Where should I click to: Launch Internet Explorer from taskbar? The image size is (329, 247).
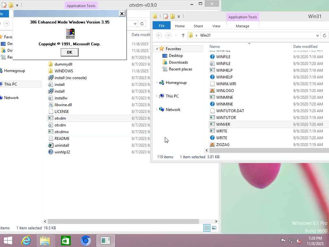[x=26, y=241]
